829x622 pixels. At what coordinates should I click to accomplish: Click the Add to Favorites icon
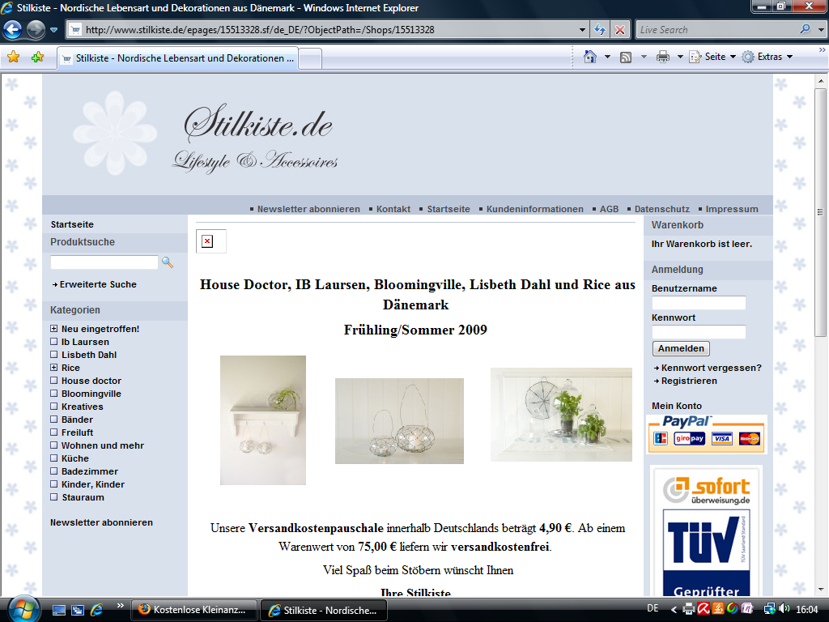tap(37, 58)
